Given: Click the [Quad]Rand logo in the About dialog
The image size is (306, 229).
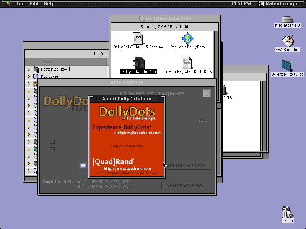Looking at the screenshot, I should coord(113,161).
